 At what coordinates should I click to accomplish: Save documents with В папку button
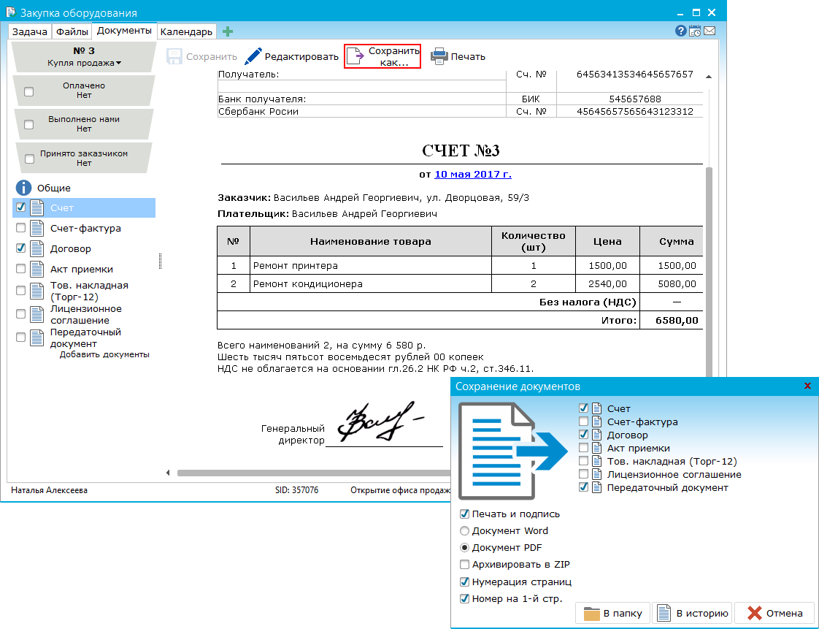(x=612, y=614)
